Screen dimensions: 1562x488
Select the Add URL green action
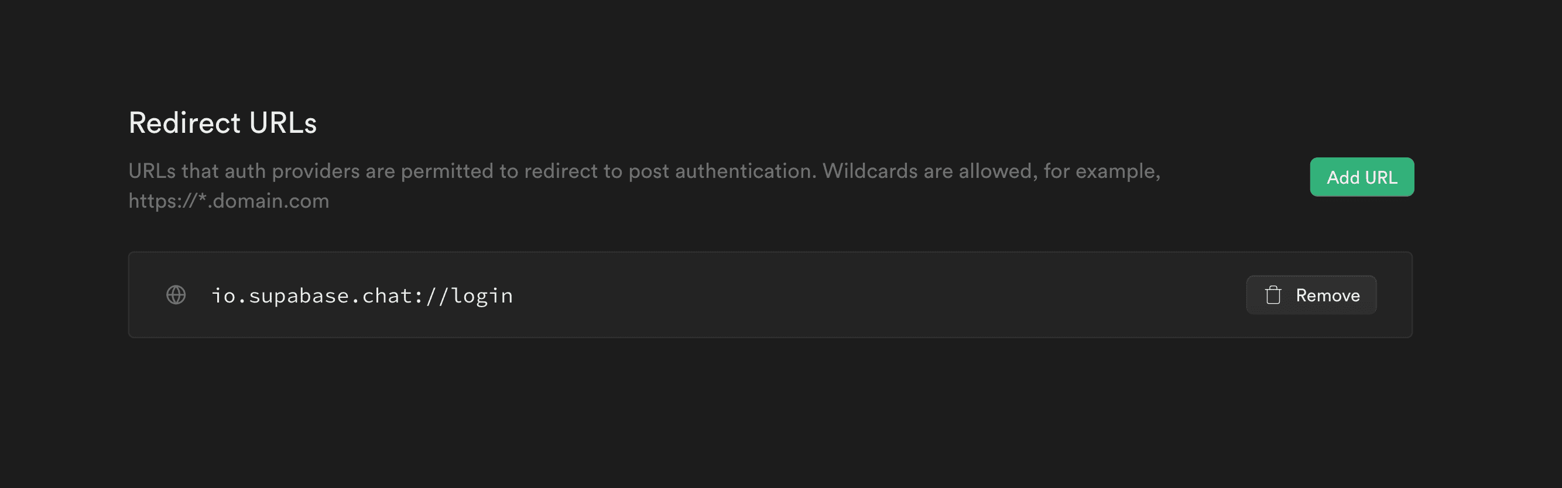1361,177
